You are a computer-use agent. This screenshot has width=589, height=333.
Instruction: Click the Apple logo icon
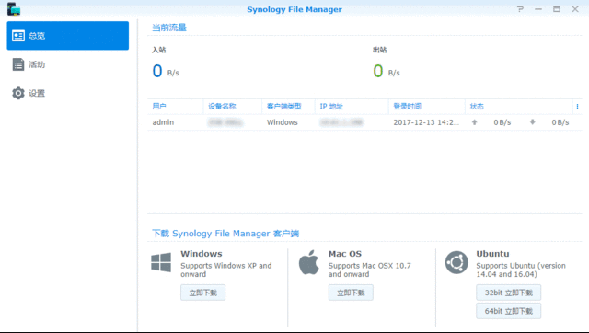(x=309, y=262)
